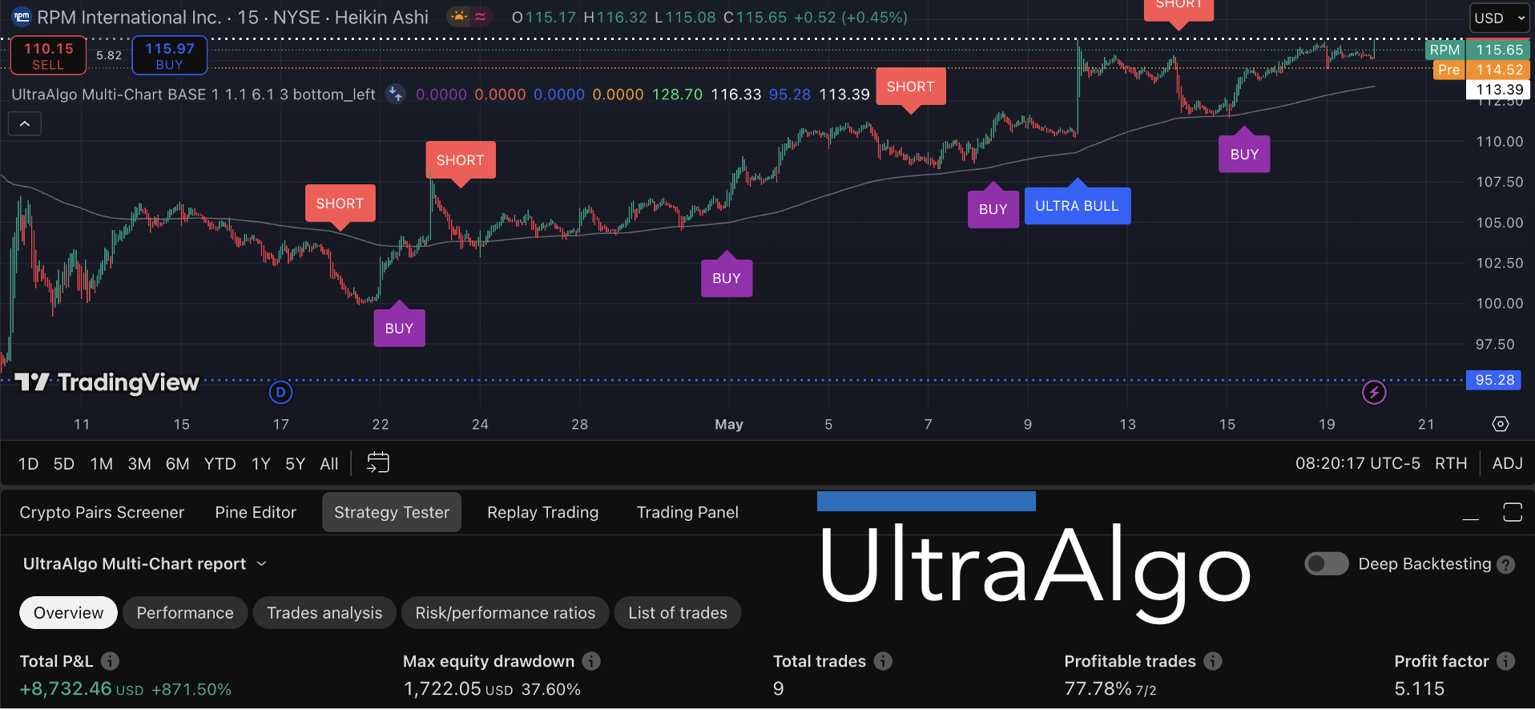Click the ULTRA BULL signal label
This screenshot has width=1535, height=710.
click(1077, 206)
